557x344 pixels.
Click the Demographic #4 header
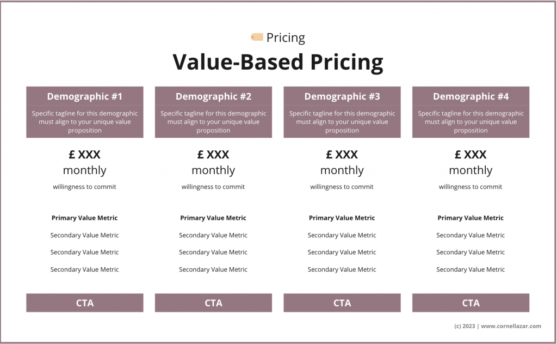pyautogui.click(x=471, y=96)
